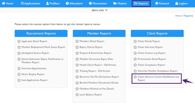Click the Logins lock icon
The height and width of the screenshot is (106, 195).
pyautogui.click(x=177, y=3)
